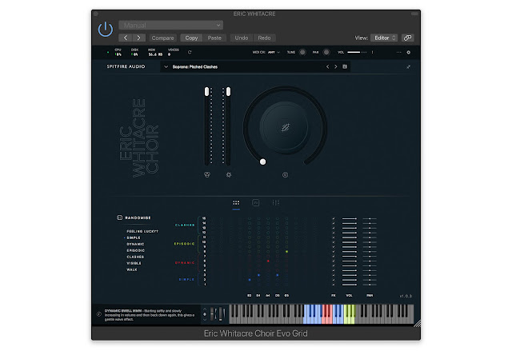Select the Clashes randomise option in the left list
The height and width of the screenshot is (351, 512).
(x=135, y=257)
